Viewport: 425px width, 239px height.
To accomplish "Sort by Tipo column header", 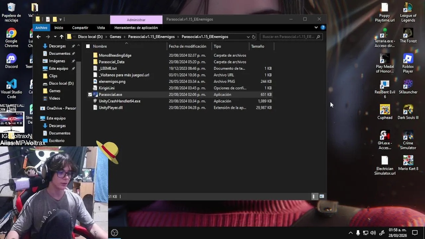I will click(x=217, y=46).
